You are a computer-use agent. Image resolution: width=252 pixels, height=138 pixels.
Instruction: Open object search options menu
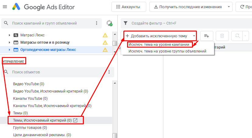109,72
